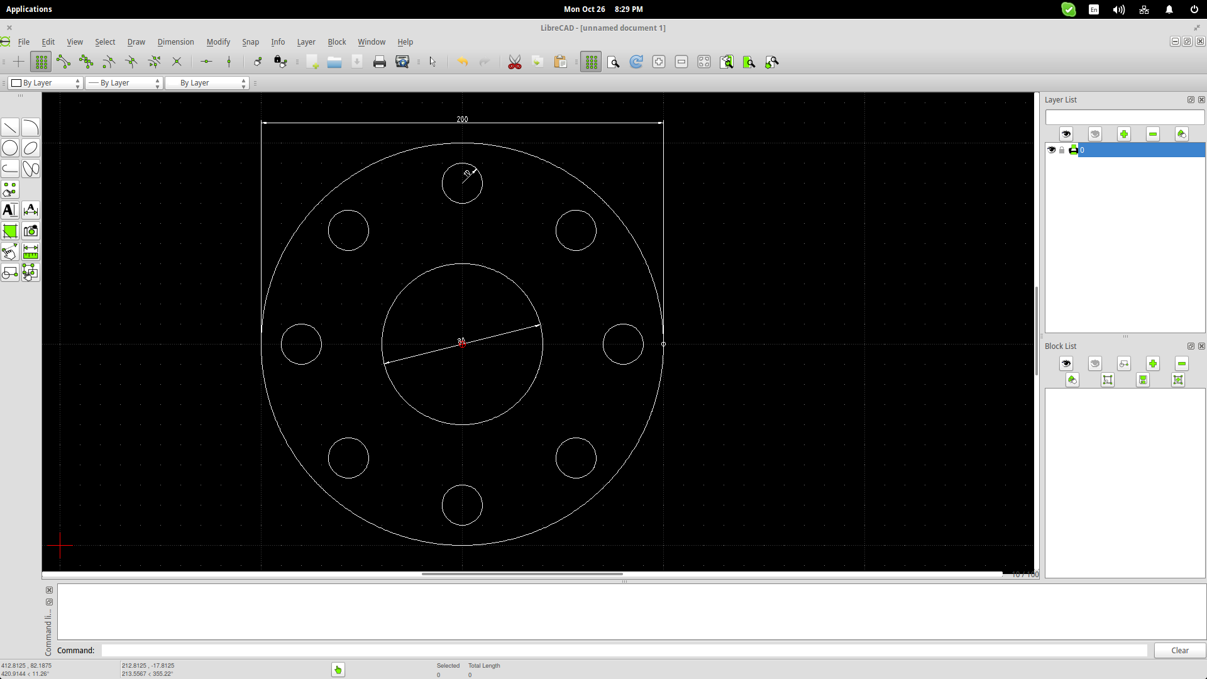Click the Zoom In icon
1207x679 pixels.
pyautogui.click(x=659, y=62)
